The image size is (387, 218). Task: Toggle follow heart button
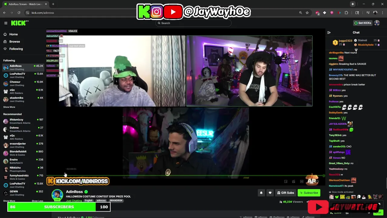[x=270, y=193]
